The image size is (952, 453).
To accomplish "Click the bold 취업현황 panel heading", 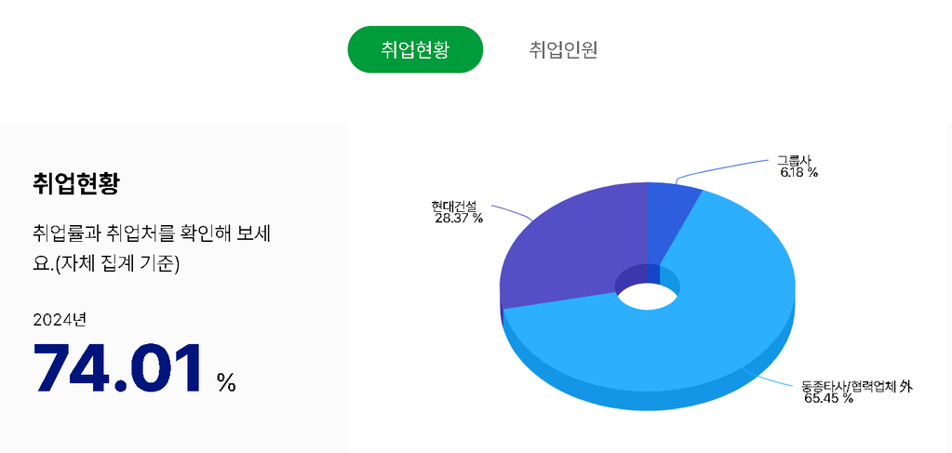I will pos(75,183).
